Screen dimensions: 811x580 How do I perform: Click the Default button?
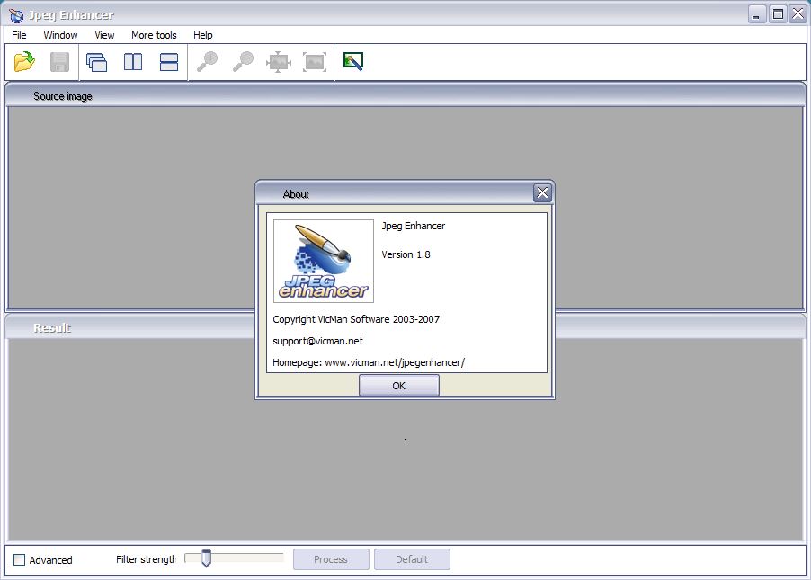pyautogui.click(x=412, y=559)
